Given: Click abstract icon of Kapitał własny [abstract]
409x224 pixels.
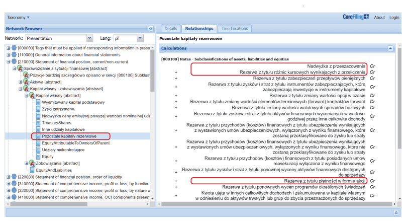Looking at the screenshot, I should point(32,96).
